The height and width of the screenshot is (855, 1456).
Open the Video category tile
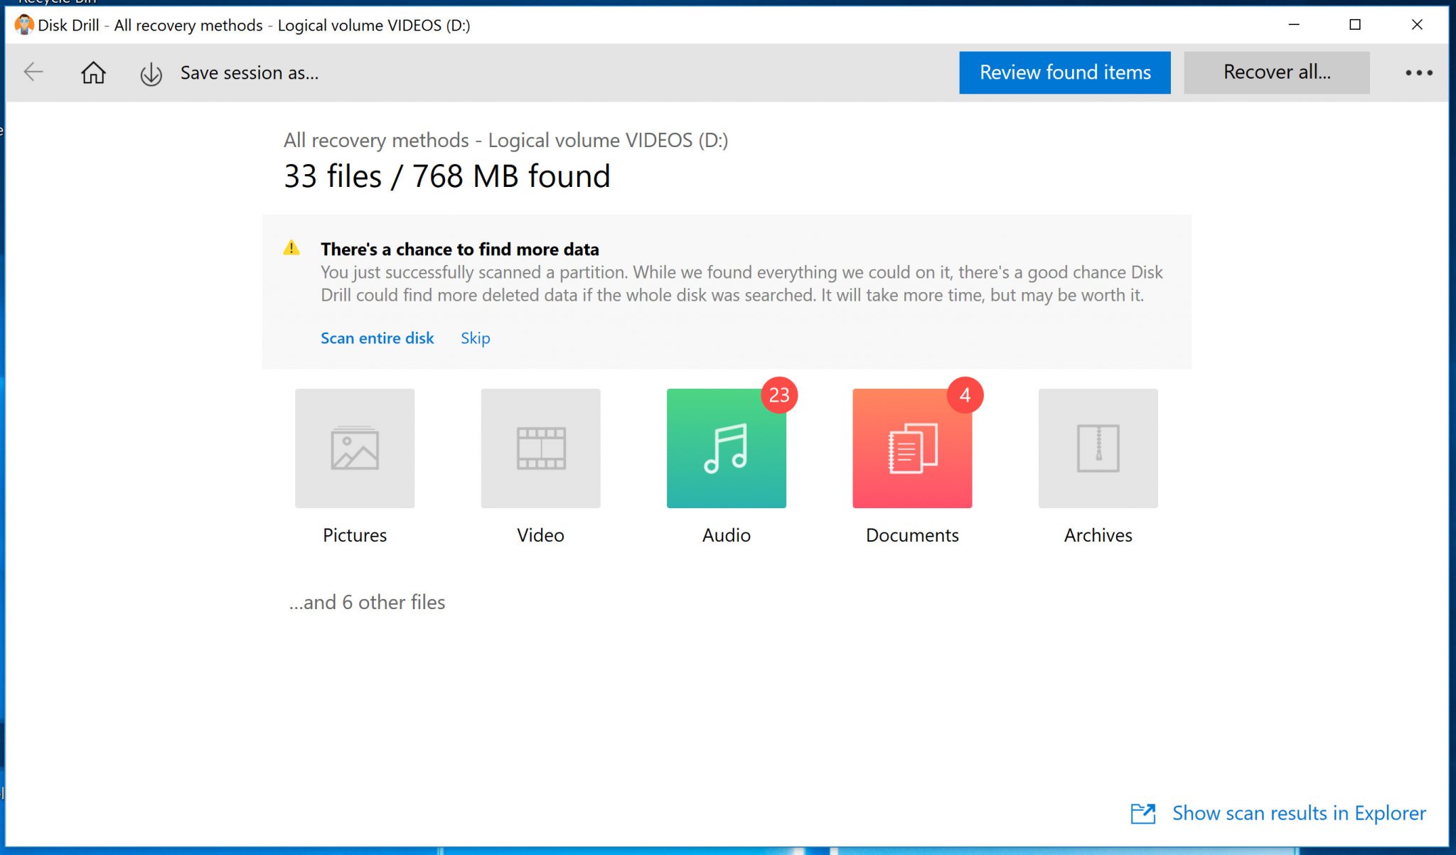click(x=540, y=448)
